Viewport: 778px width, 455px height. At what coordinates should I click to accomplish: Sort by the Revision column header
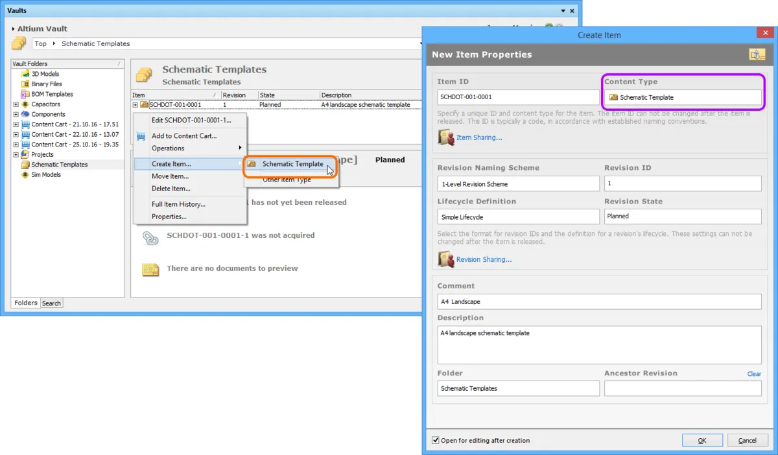click(x=239, y=95)
